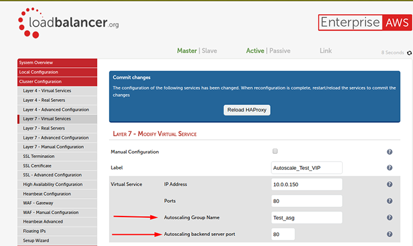Click the IP Address input field
The width and height of the screenshot is (413, 246).
[x=306, y=185]
